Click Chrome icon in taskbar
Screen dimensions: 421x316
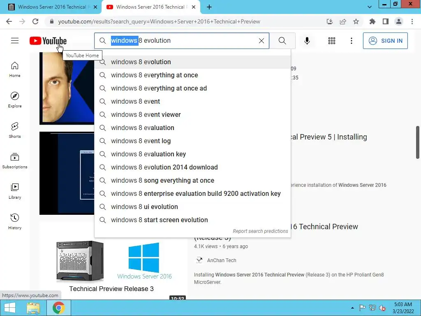coord(58,308)
